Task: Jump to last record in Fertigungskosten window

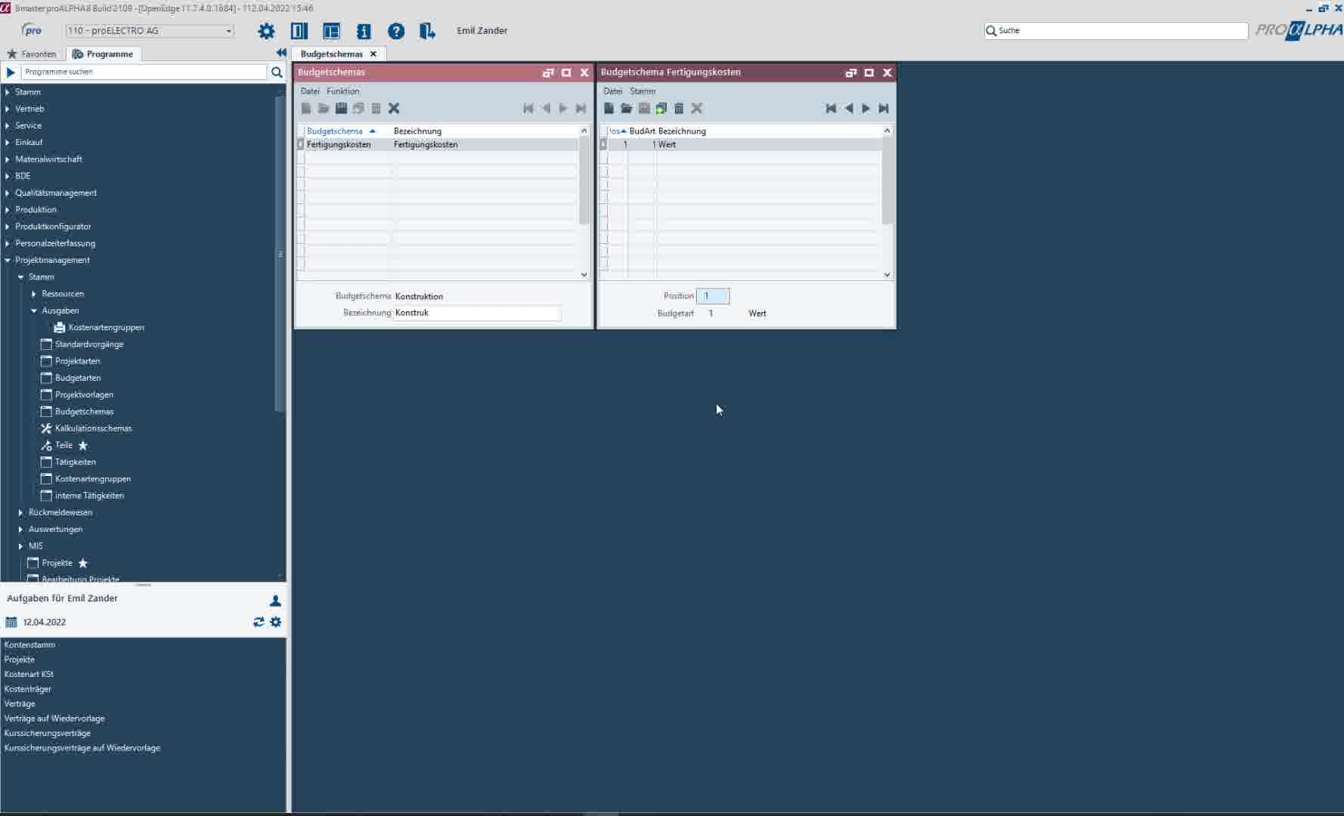Action: (884, 108)
